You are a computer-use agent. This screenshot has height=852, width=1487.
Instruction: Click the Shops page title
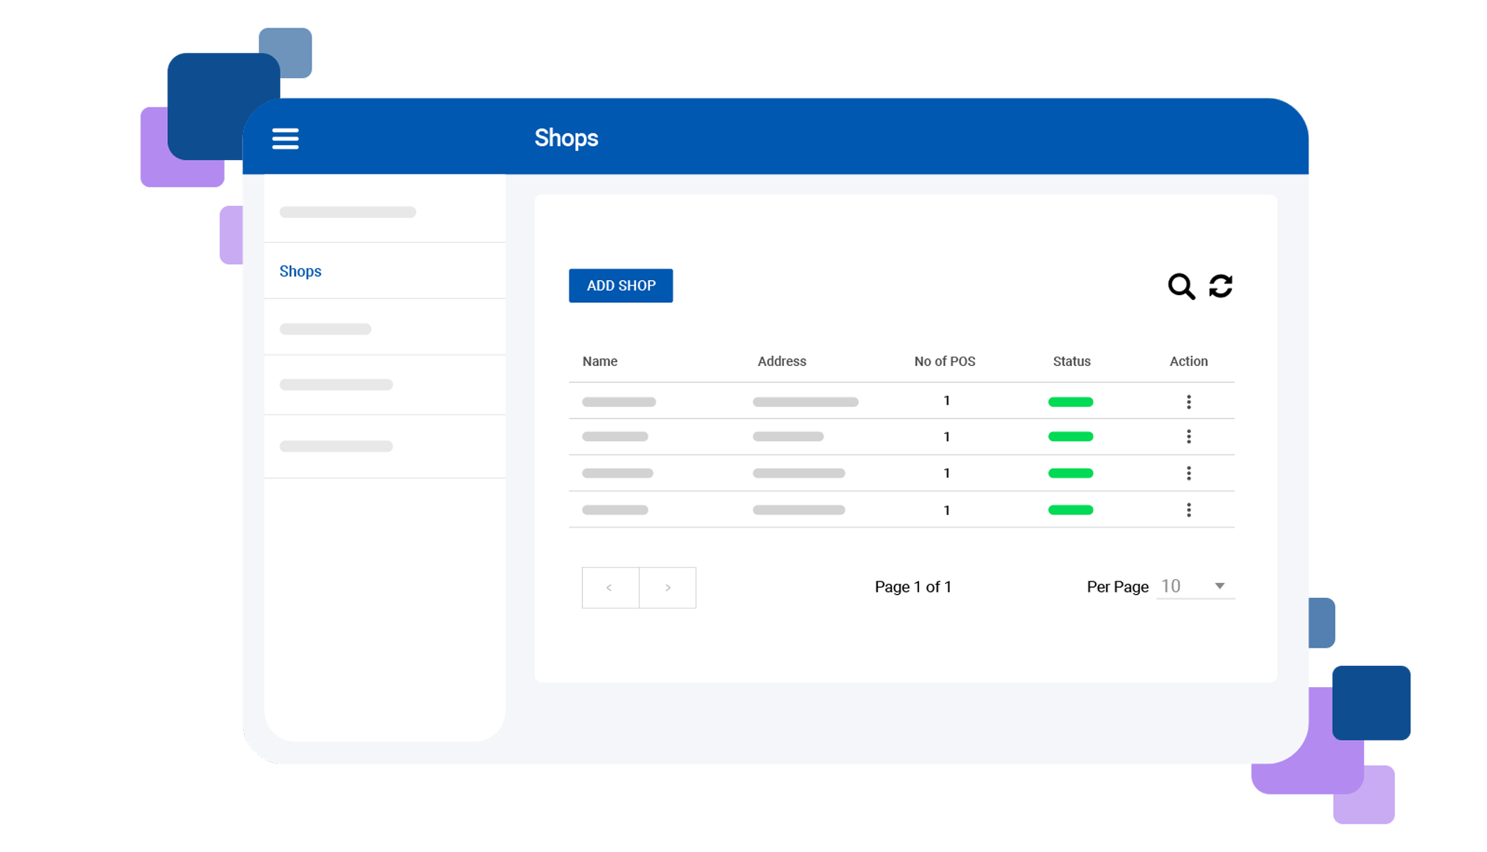(x=566, y=138)
